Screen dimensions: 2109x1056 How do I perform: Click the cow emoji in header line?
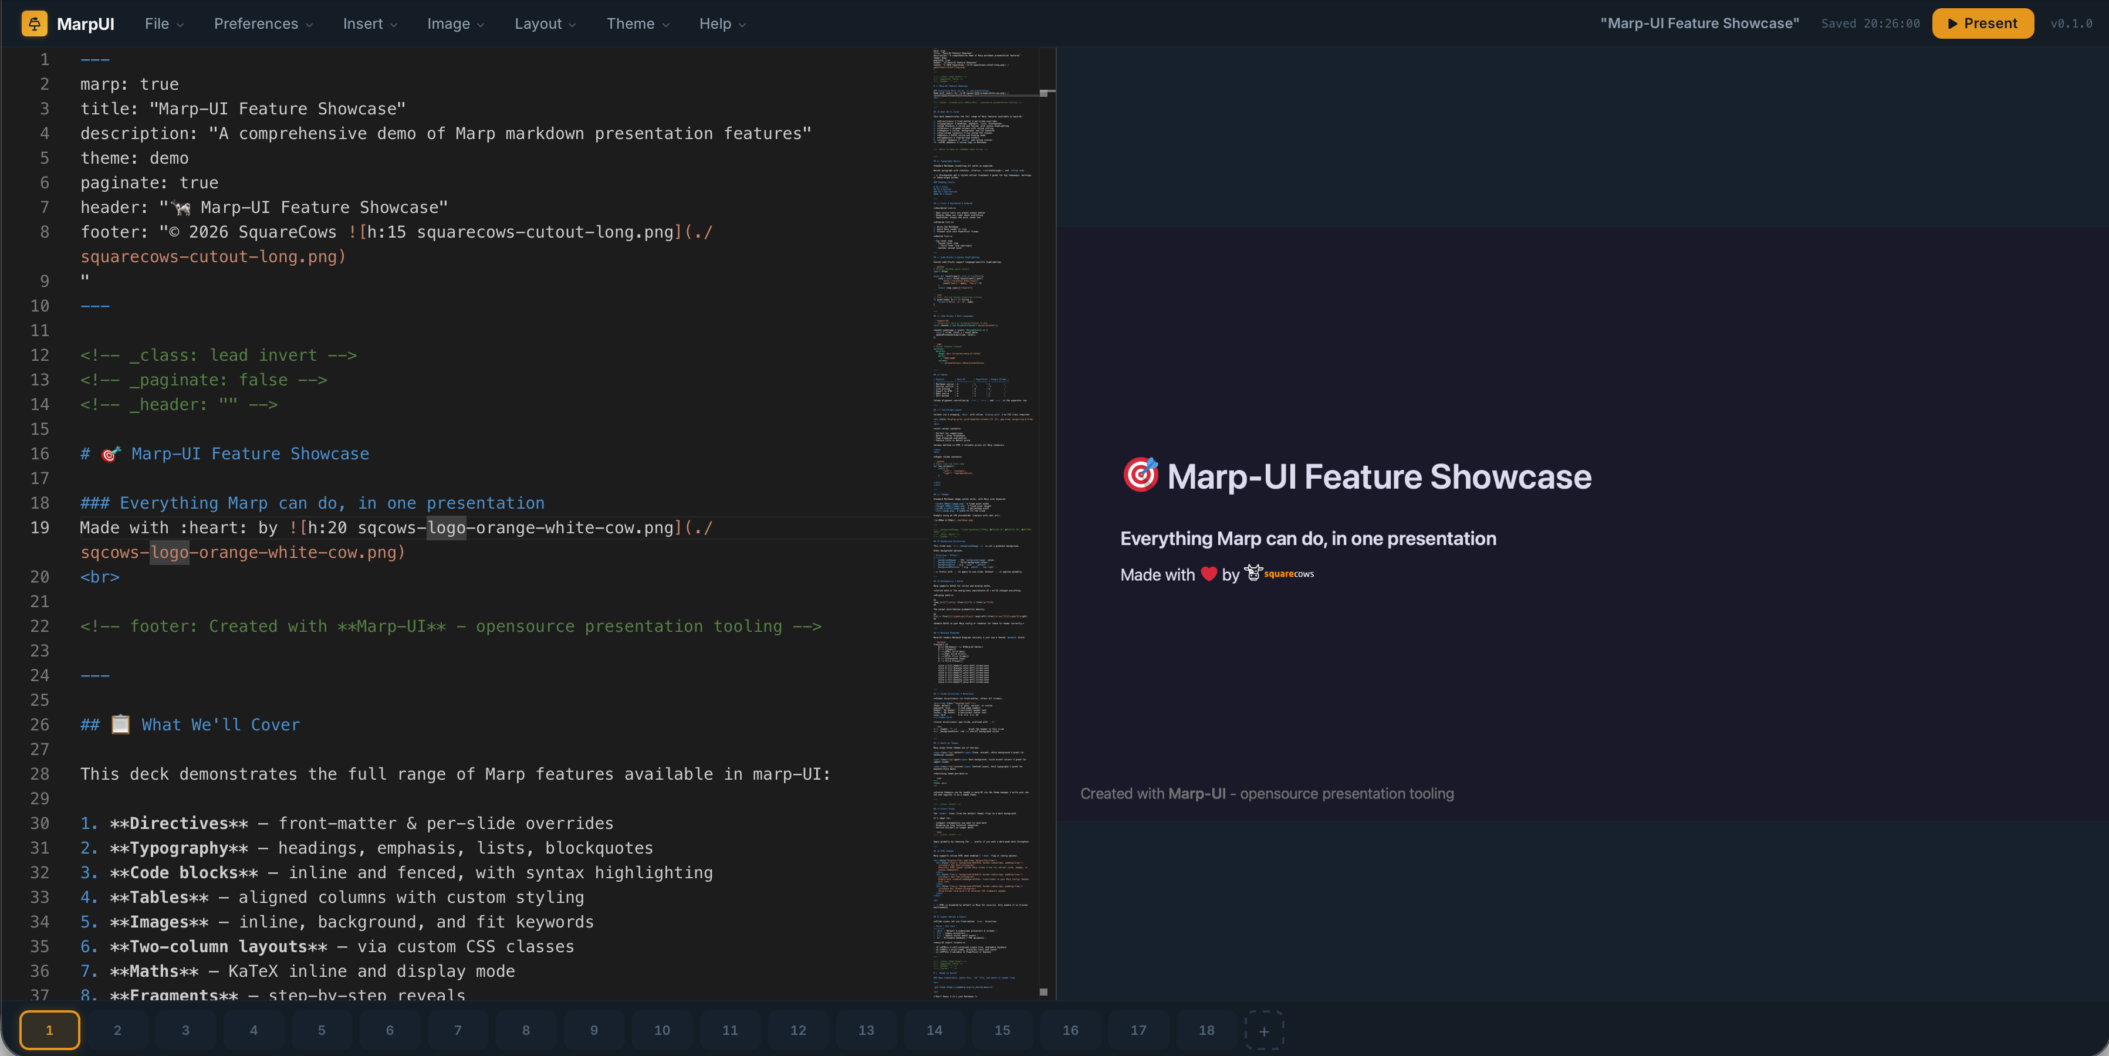[181, 208]
